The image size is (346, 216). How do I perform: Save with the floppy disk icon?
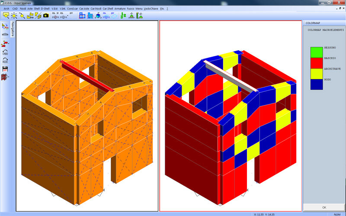[x=5, y=69]
